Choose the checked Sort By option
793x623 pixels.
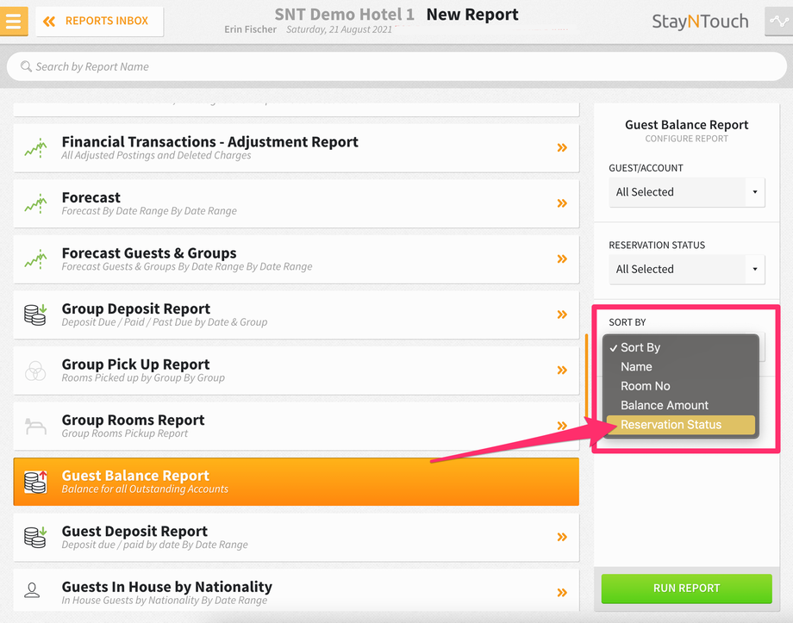[x=681, y=347]
